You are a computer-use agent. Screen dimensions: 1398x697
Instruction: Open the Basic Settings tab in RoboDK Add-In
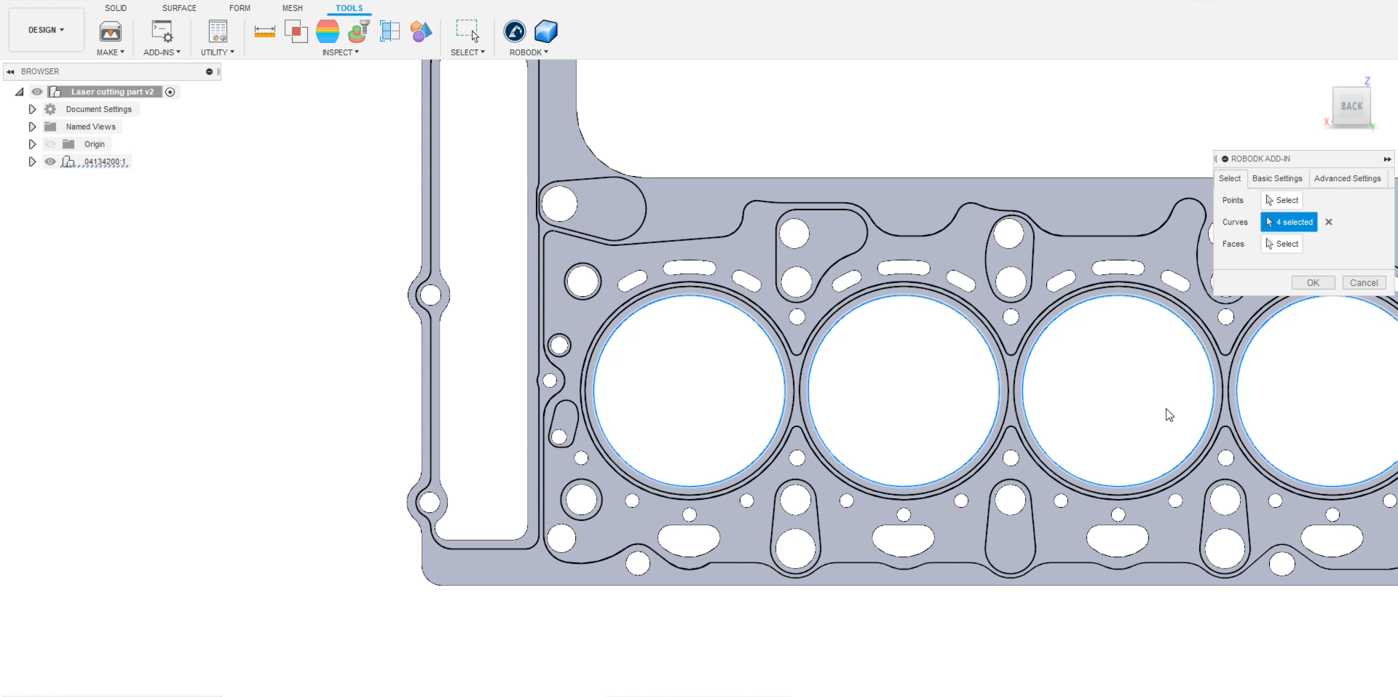click(1277, 178)
